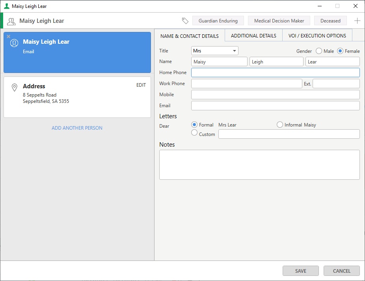Focus the Home Phone input field

pyautogui.click(x=276, y=73)
